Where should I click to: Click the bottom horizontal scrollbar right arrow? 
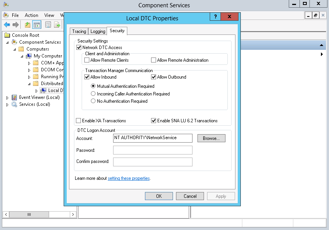click(73, 215)
